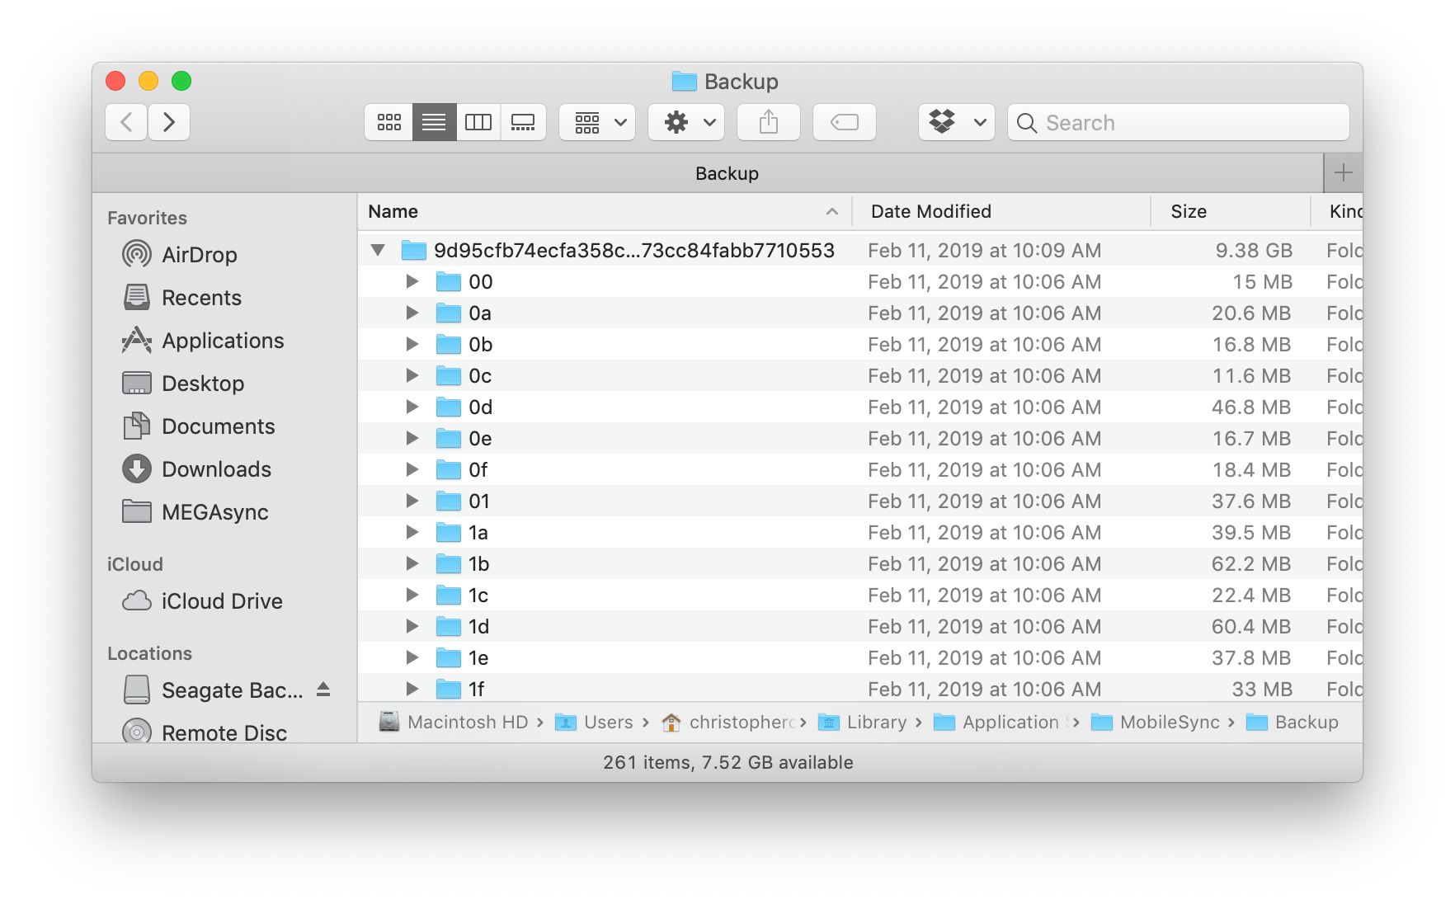
Task: Expand the 00 folder
Action: coord(412,281)
